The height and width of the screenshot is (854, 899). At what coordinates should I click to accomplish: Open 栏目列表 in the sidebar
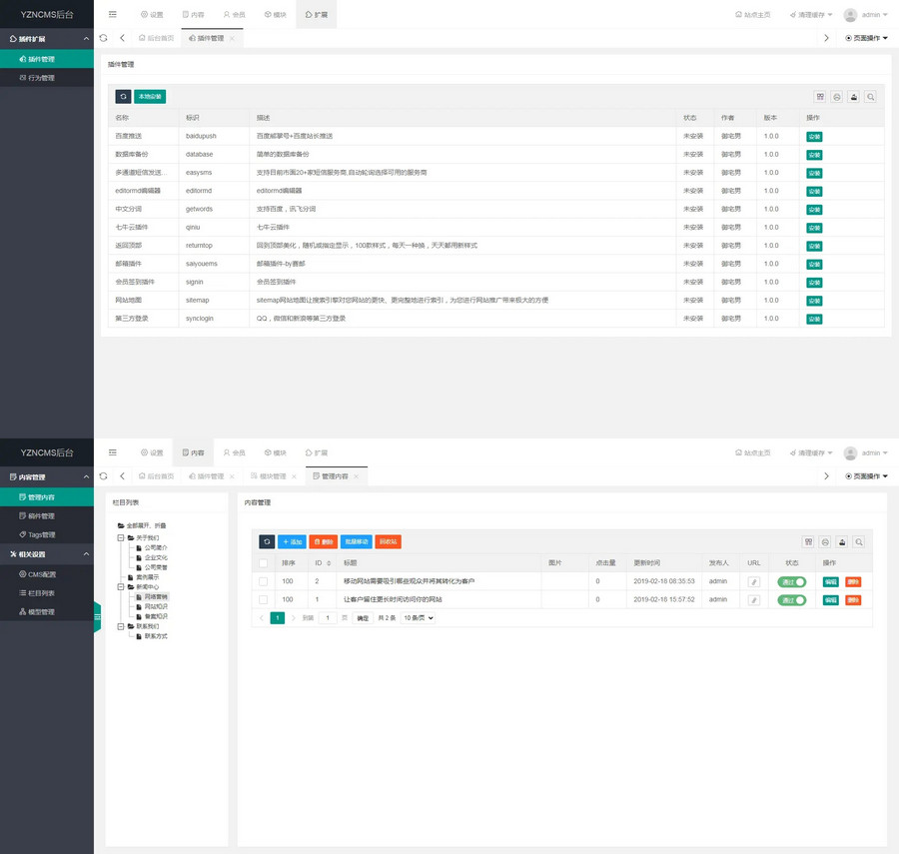[x=41, y=593]
